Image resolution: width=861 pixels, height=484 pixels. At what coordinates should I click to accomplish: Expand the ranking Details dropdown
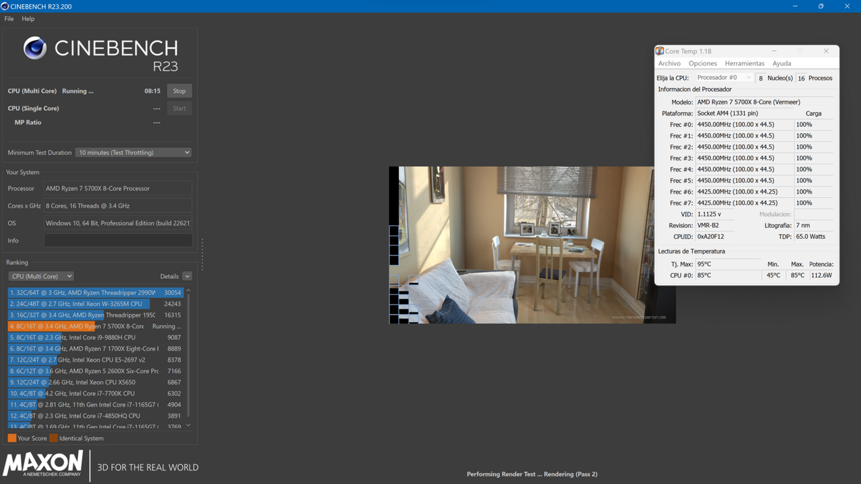click(x=187, y=276)
